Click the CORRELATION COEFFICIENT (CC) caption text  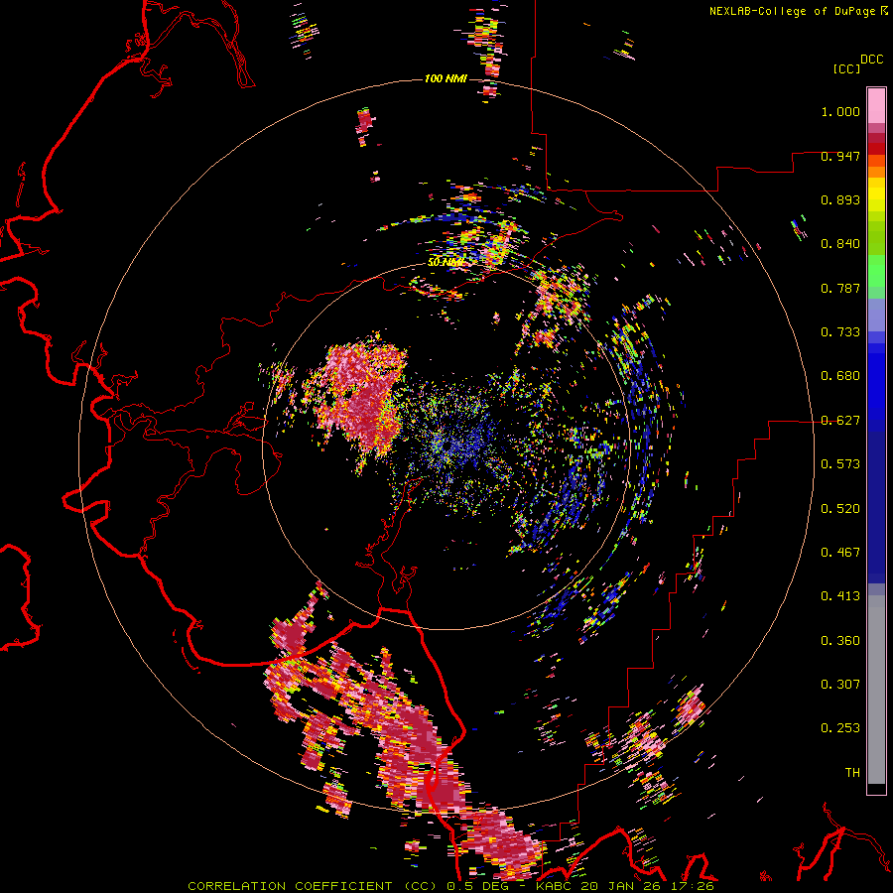(x=313, y=886)
